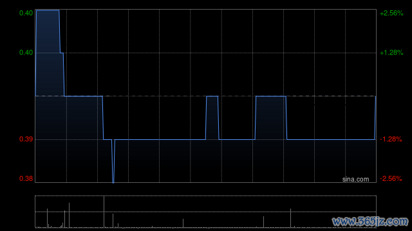Click the -2.56% percentage label
The width and height of the screenshot is (412, 231).
point(391,179)
